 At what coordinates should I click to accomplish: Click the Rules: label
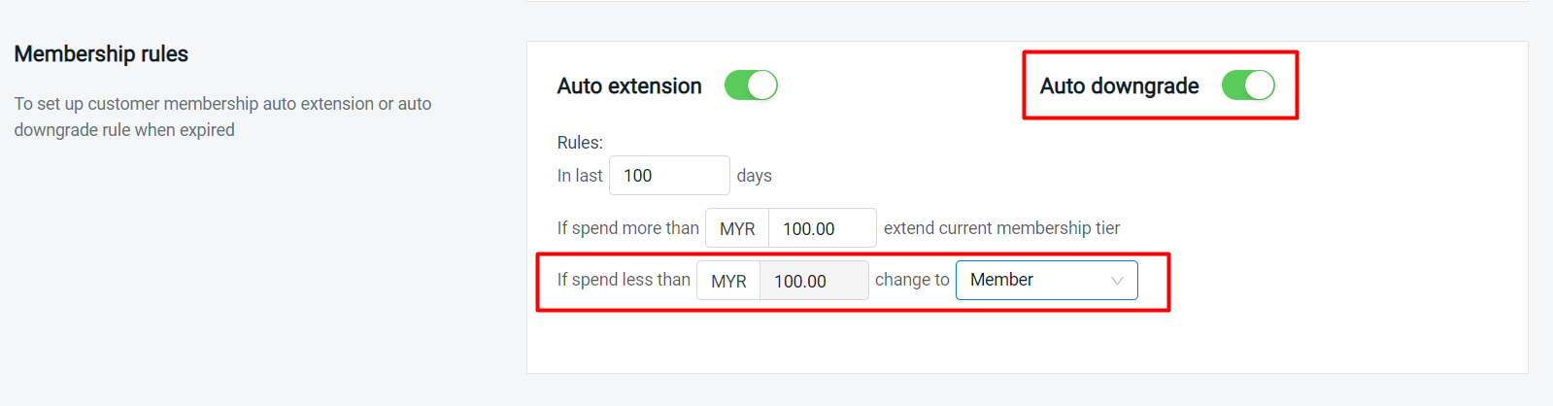coord(580,143)
